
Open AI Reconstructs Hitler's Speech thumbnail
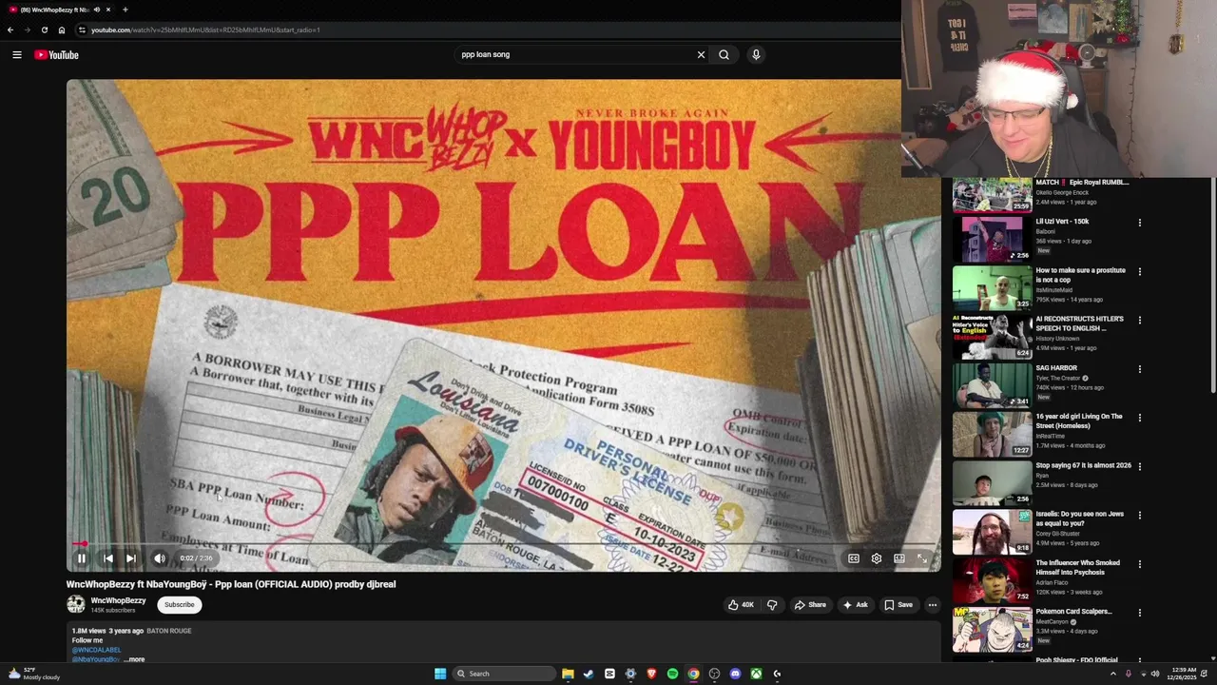992,337
